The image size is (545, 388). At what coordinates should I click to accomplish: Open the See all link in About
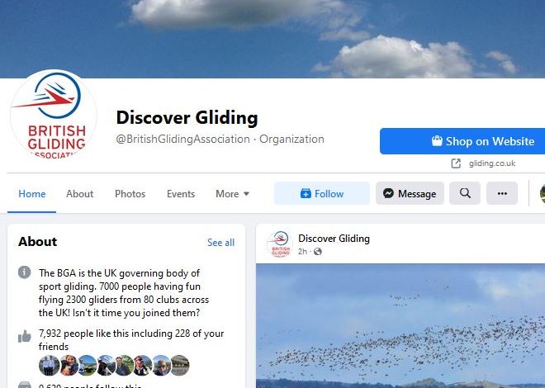(x=220, y=243)
